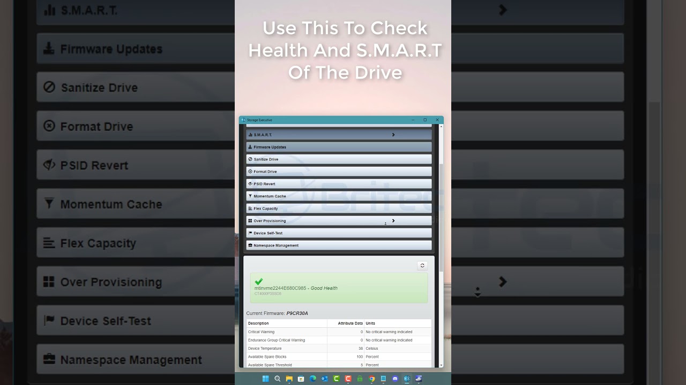686x385 pixels.
Task: Open red Camtasia recorder icon in taskbar
Action: (348, 379)
